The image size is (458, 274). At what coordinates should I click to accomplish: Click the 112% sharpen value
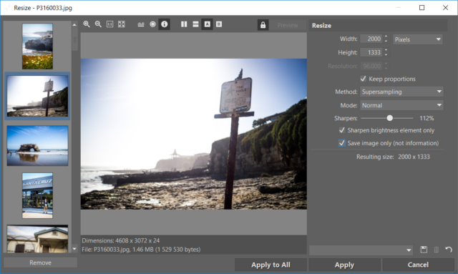[x=427, y=118]
